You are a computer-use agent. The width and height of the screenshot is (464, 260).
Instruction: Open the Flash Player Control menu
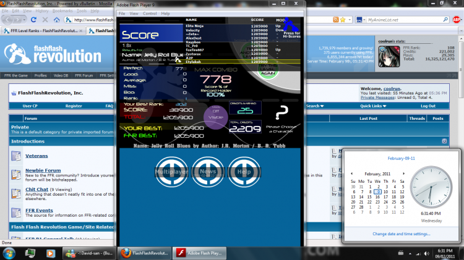[150, 14]
